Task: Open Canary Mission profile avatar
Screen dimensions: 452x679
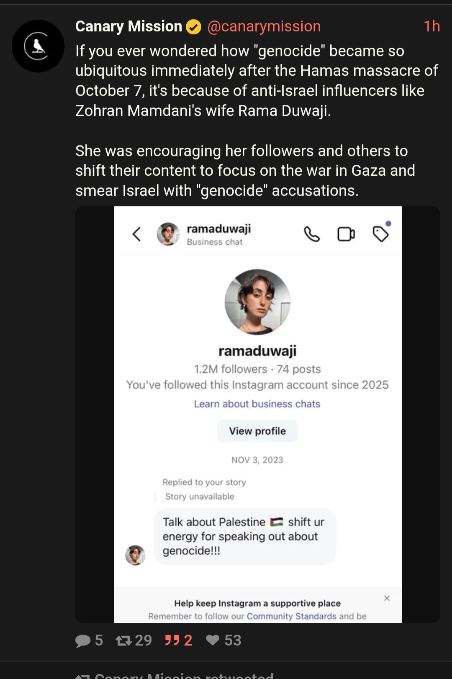Action: point(38,46)
